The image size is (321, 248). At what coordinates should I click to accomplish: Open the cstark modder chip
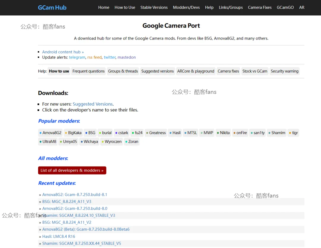122,133
